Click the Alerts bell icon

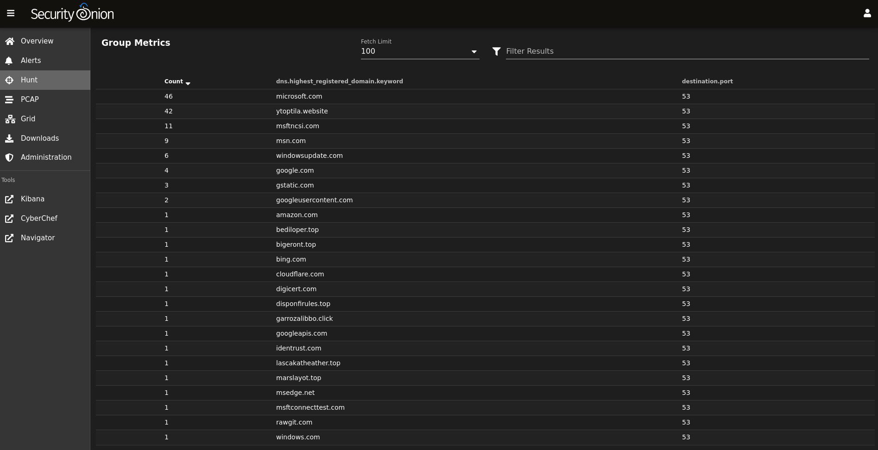(x=9, y=61)
